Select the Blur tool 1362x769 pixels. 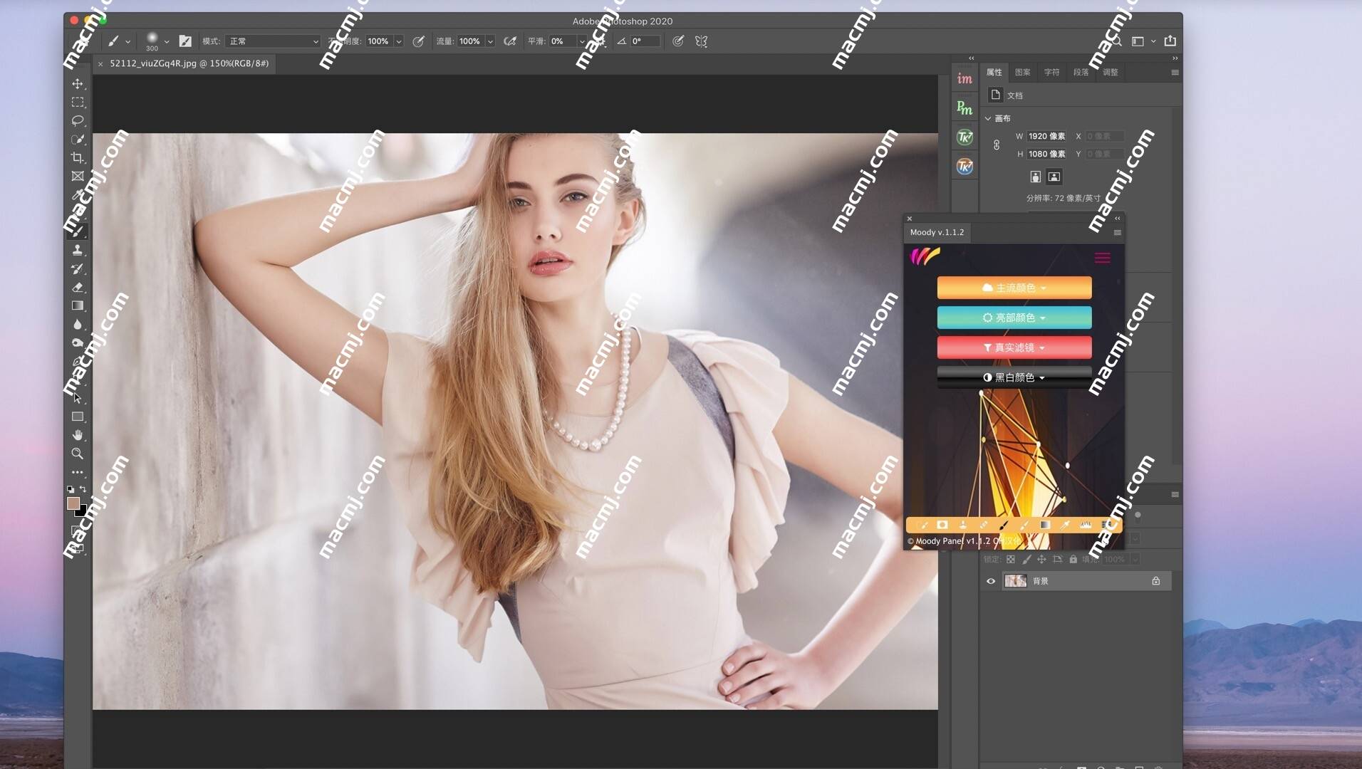click(x=78, y=325)
